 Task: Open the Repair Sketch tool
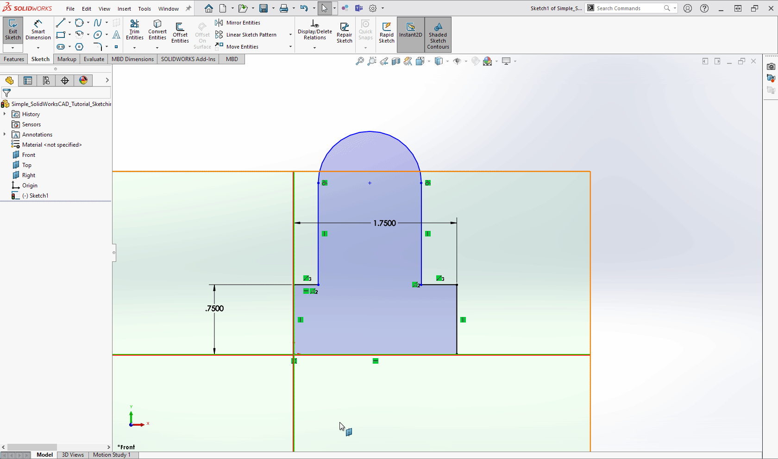345,29
